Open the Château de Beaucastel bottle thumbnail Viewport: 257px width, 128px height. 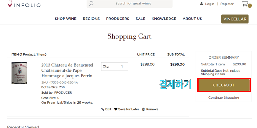tap(19, 73)
